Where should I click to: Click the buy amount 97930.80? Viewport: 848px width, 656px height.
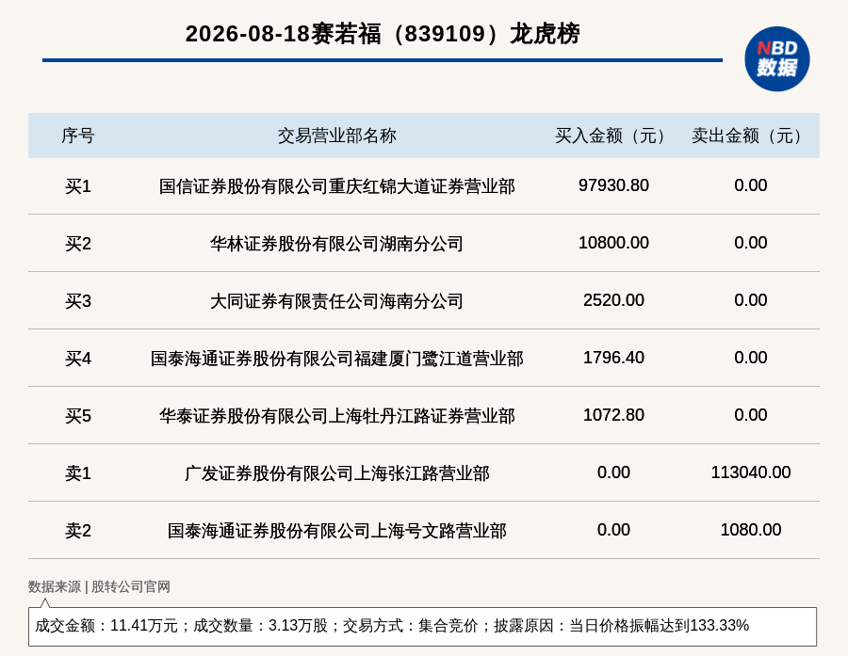point(613,185)
